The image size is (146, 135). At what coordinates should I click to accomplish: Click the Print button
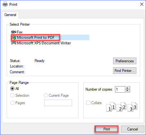107,129
